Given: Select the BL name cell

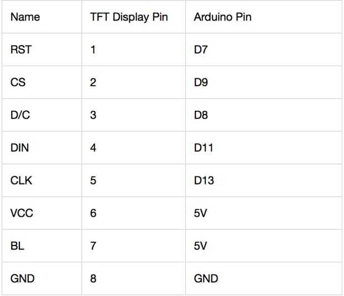Looking at the screenshot, I should (17, 246).
